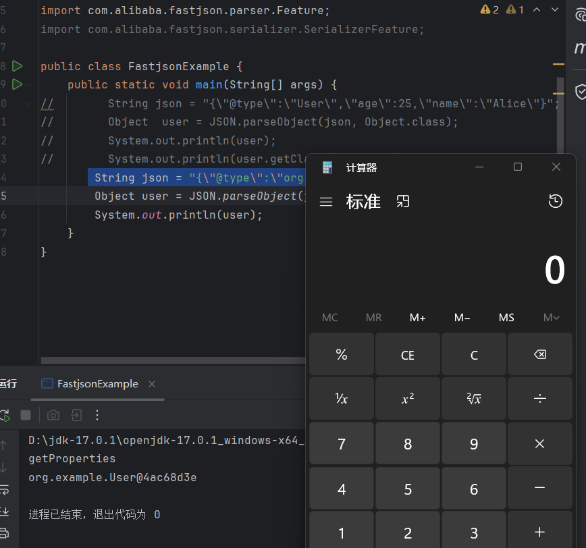Image resolution: width=586 pixels, height=548 pixels.
Task: Click the run gutter arrow beside main method
Action: [x=17, y=84]
